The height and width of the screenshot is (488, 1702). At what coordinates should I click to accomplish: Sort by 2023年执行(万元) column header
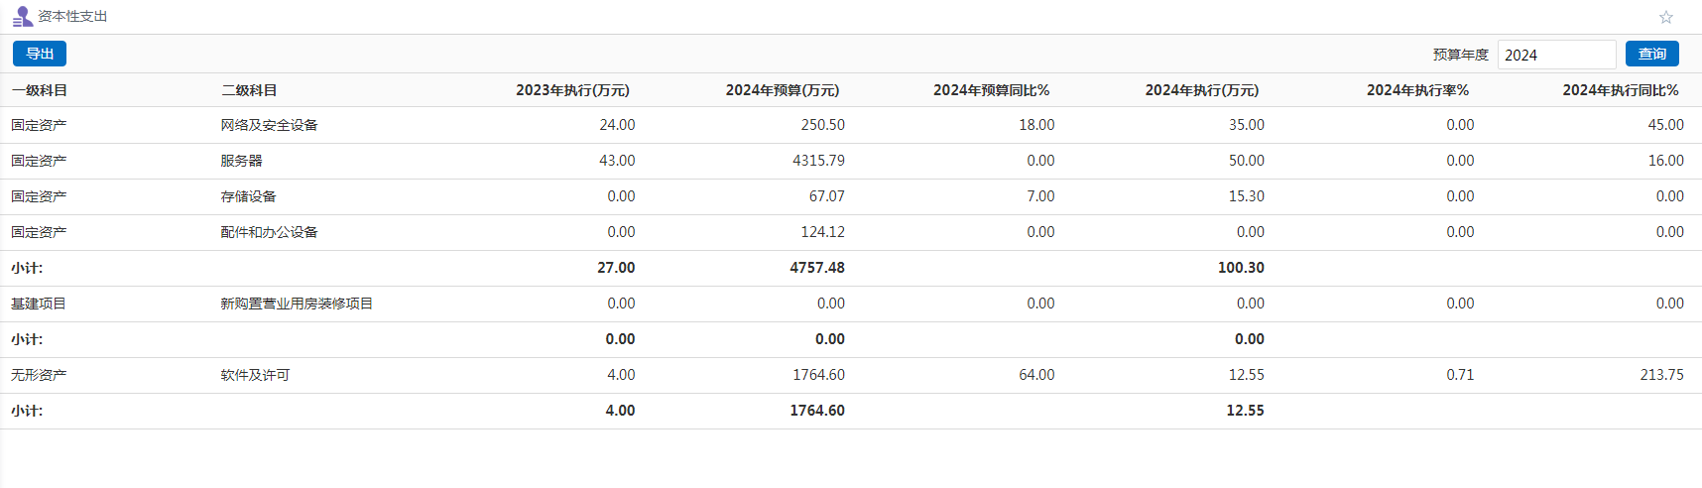coord(572,90)
